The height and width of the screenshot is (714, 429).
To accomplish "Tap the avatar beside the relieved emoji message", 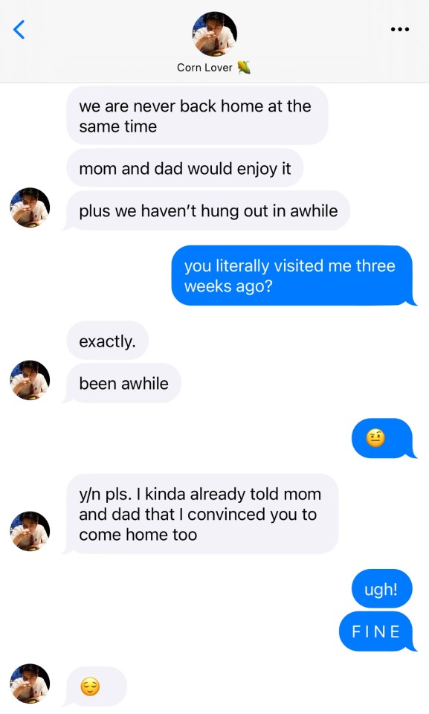I will coord(30,683).
